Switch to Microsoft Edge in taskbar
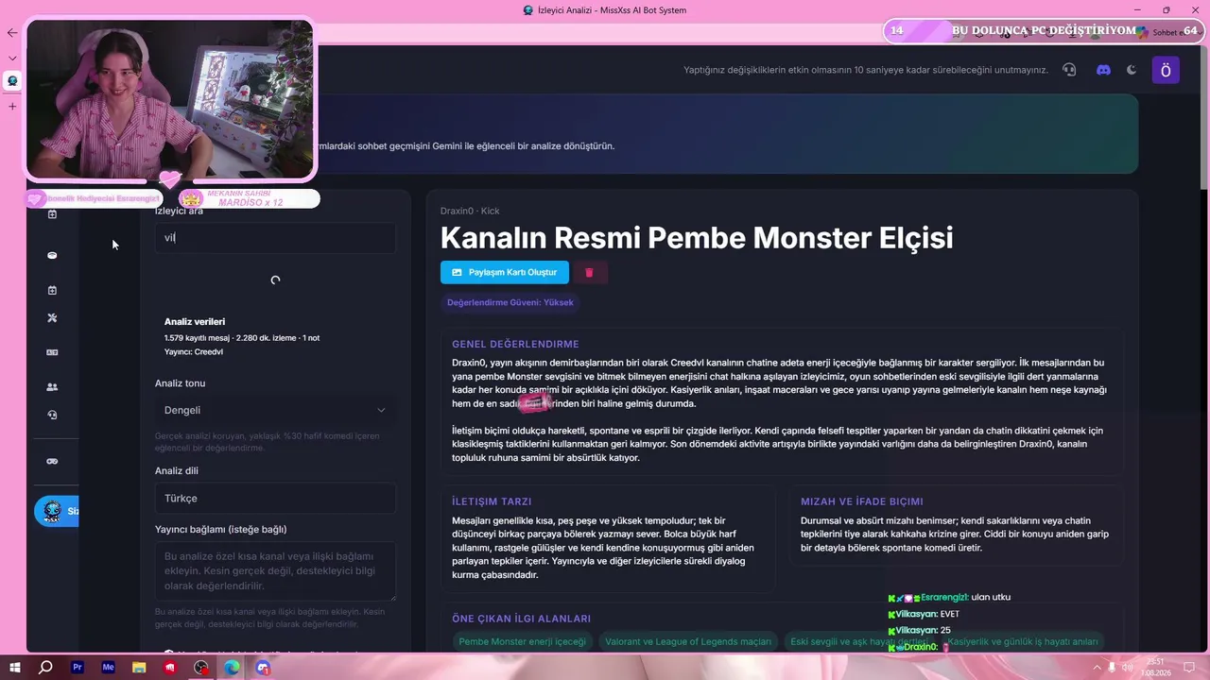 (x=232, y=668)
